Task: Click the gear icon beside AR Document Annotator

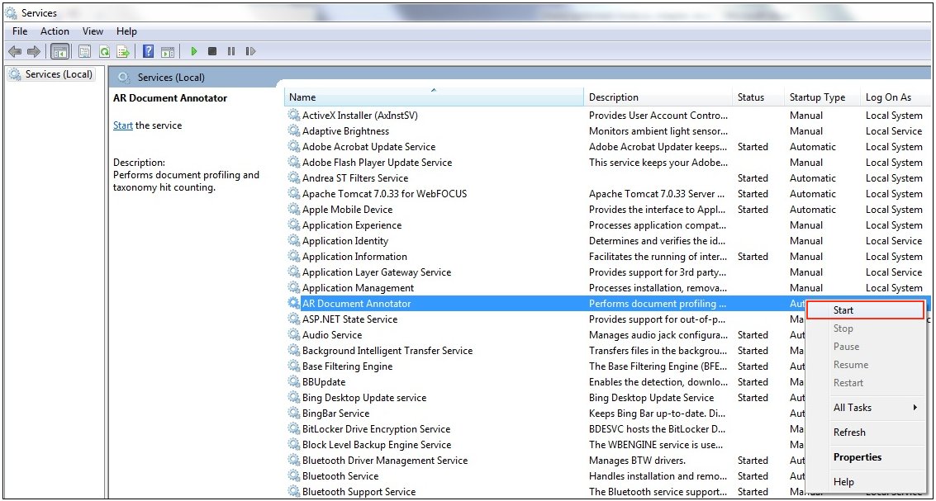Action: 294,304
